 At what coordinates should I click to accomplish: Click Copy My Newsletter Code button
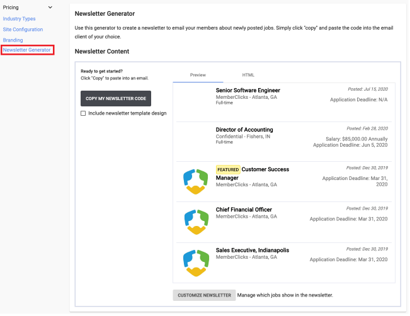point(116,99)
